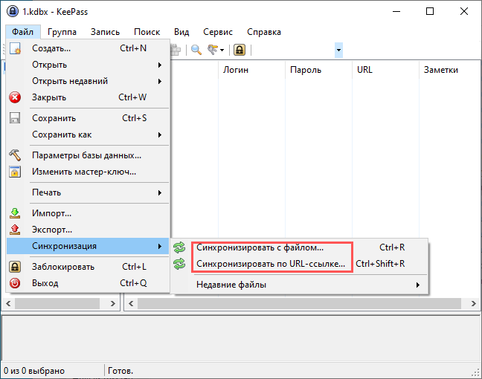482x379 pixels.
Task: Select Синхронизировать с файлом...
Action: (300, 247)
